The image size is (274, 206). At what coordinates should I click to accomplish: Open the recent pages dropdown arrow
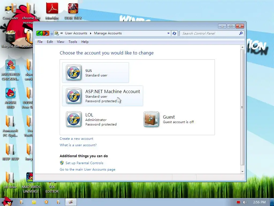(52, 34)
